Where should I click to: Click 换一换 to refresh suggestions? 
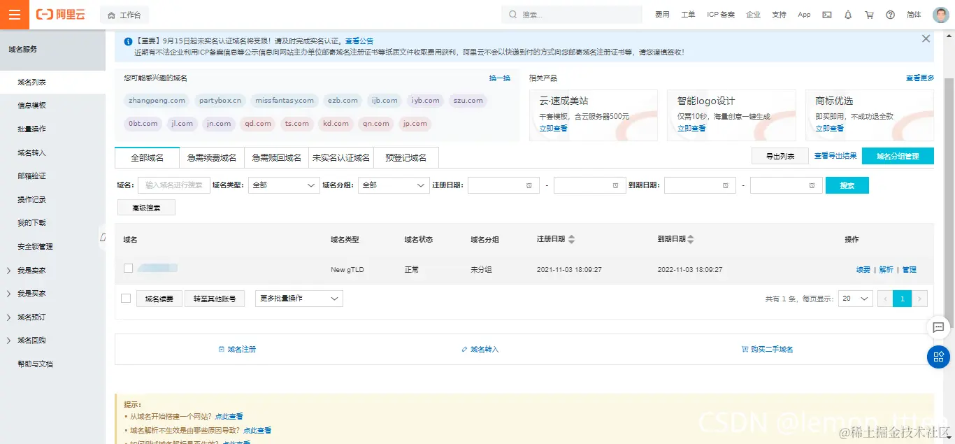tap(500, 78)
